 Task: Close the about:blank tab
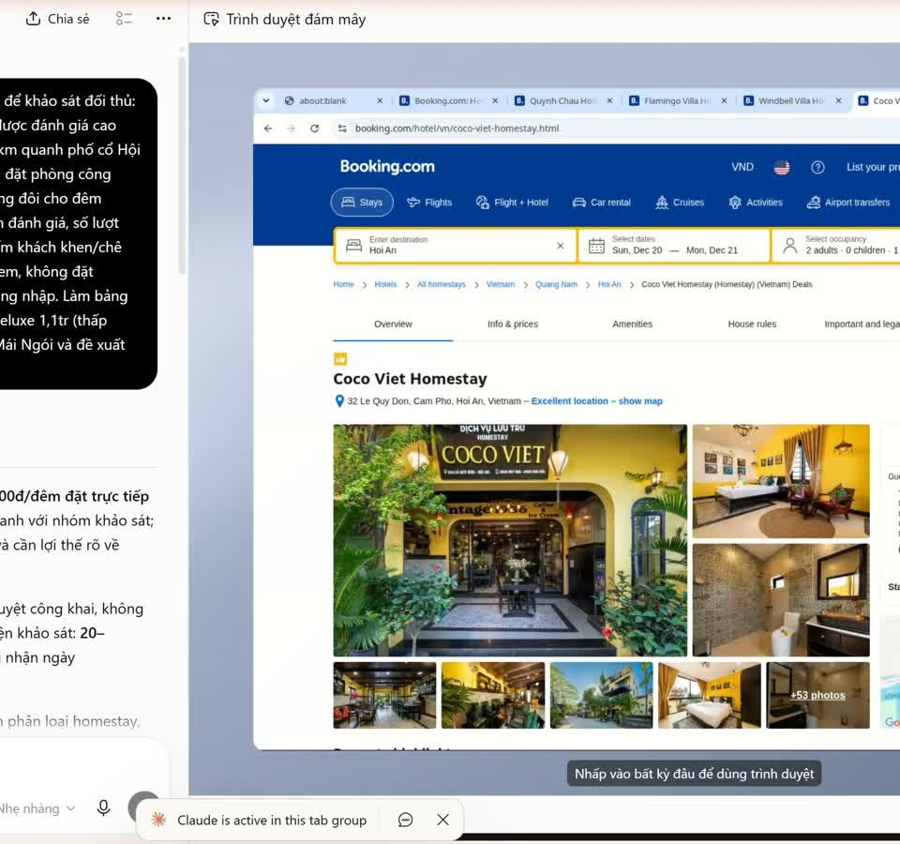[x=380, y=100]
